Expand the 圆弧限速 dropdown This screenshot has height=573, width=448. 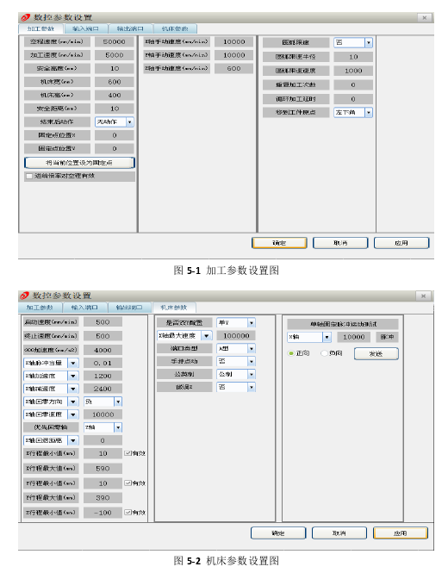353,43
